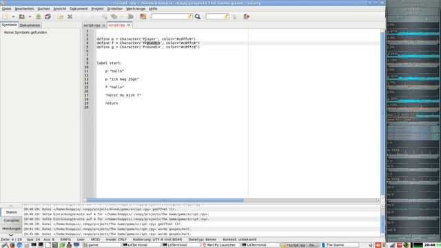Click the editor horizontal scrollbar thumb
This screenshot has height=248, width=441.
pos(165,200)
